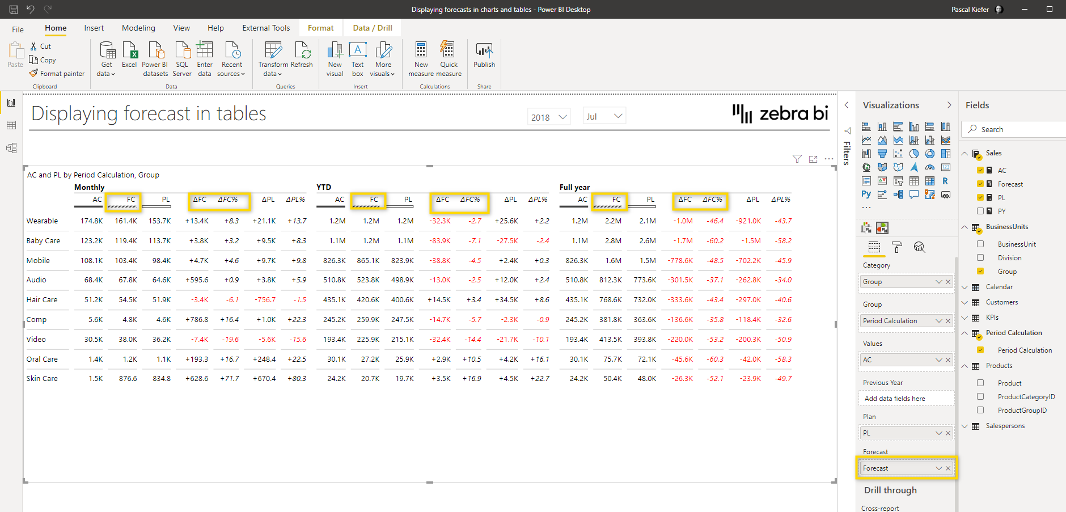Select the Python visual icon
1066x512 pixels.
(866, 194)
